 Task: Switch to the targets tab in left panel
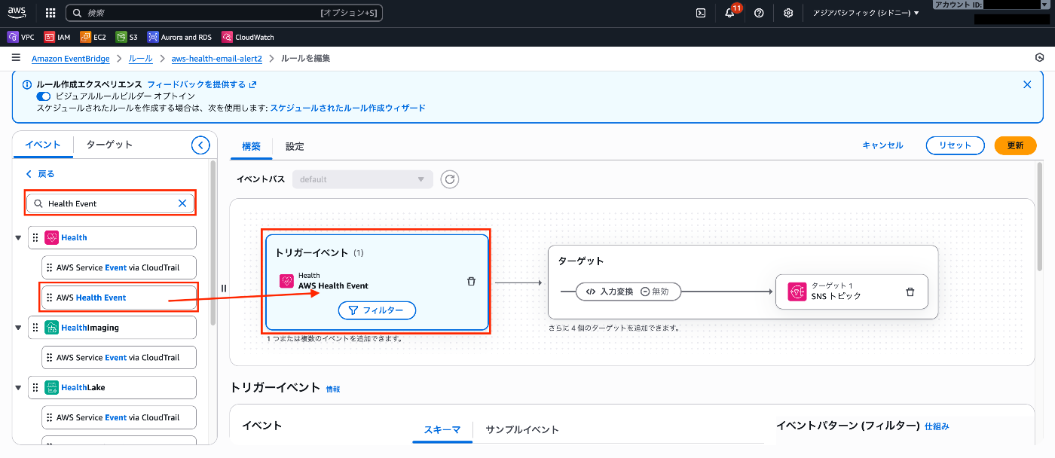(109, 145)
